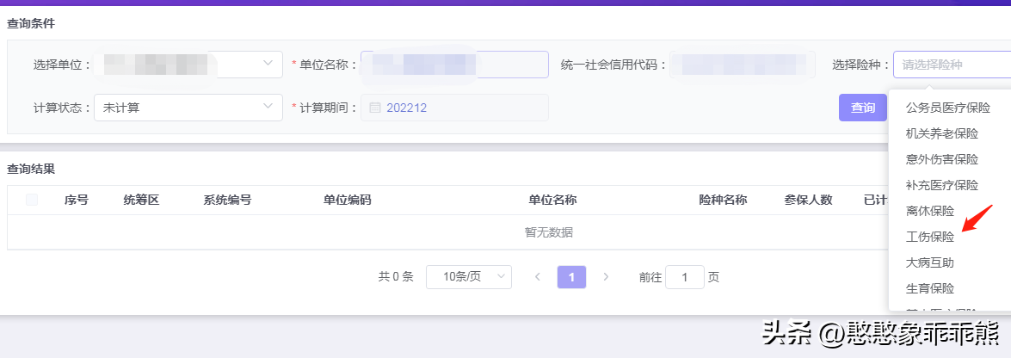Image resolution: width=1011 pixels, height=358 pixels.
Task: Toggle the select-all checkbox in table header
Action: tap(32, 200)
